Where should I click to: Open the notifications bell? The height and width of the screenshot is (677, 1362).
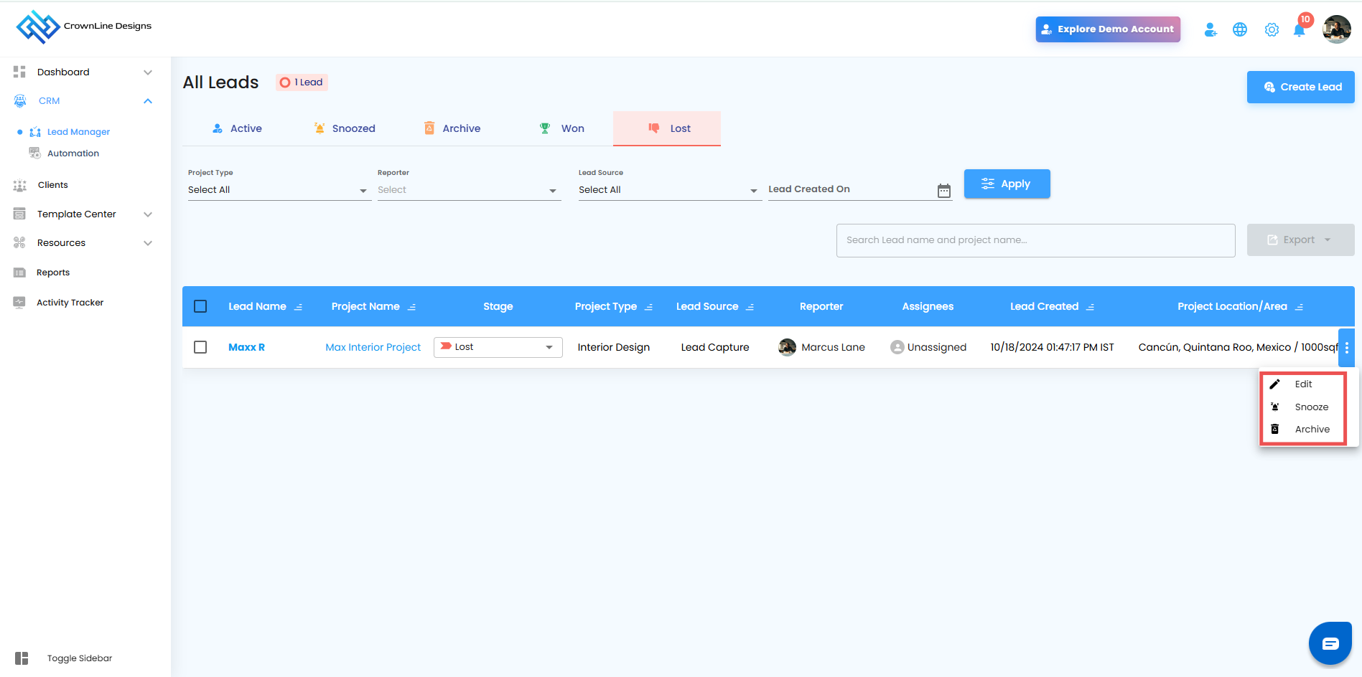(x=1300, y=29)
